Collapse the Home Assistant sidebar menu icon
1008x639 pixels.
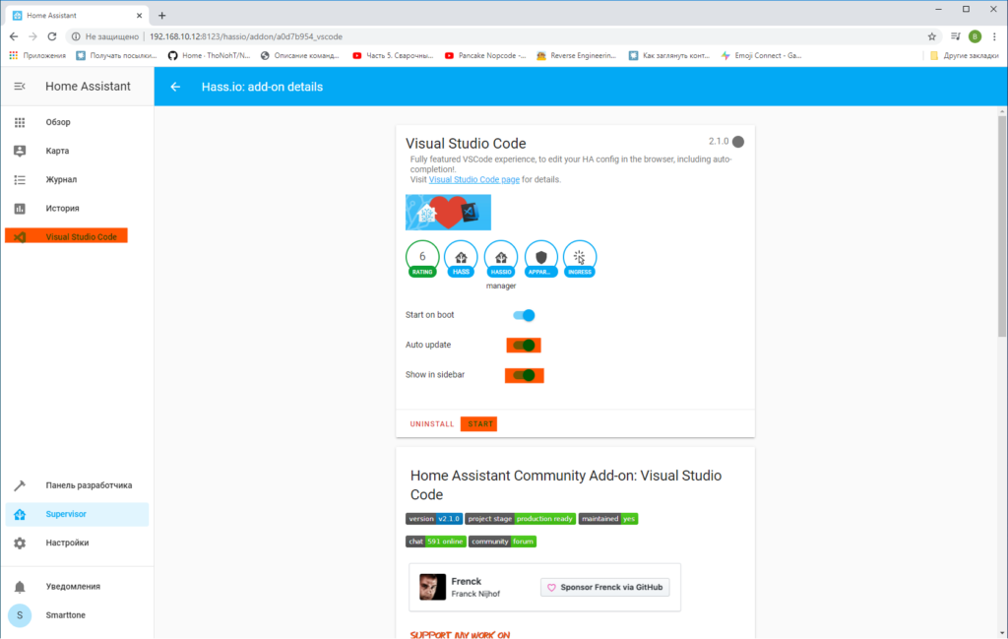pos(20,86)
